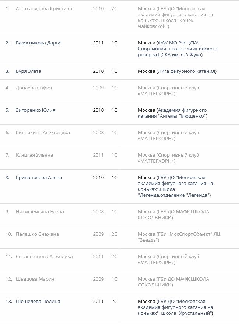Viewport: 239px width, 324px height.
Task: Select Кривоносова Алена in list
Action: point(39,178)
